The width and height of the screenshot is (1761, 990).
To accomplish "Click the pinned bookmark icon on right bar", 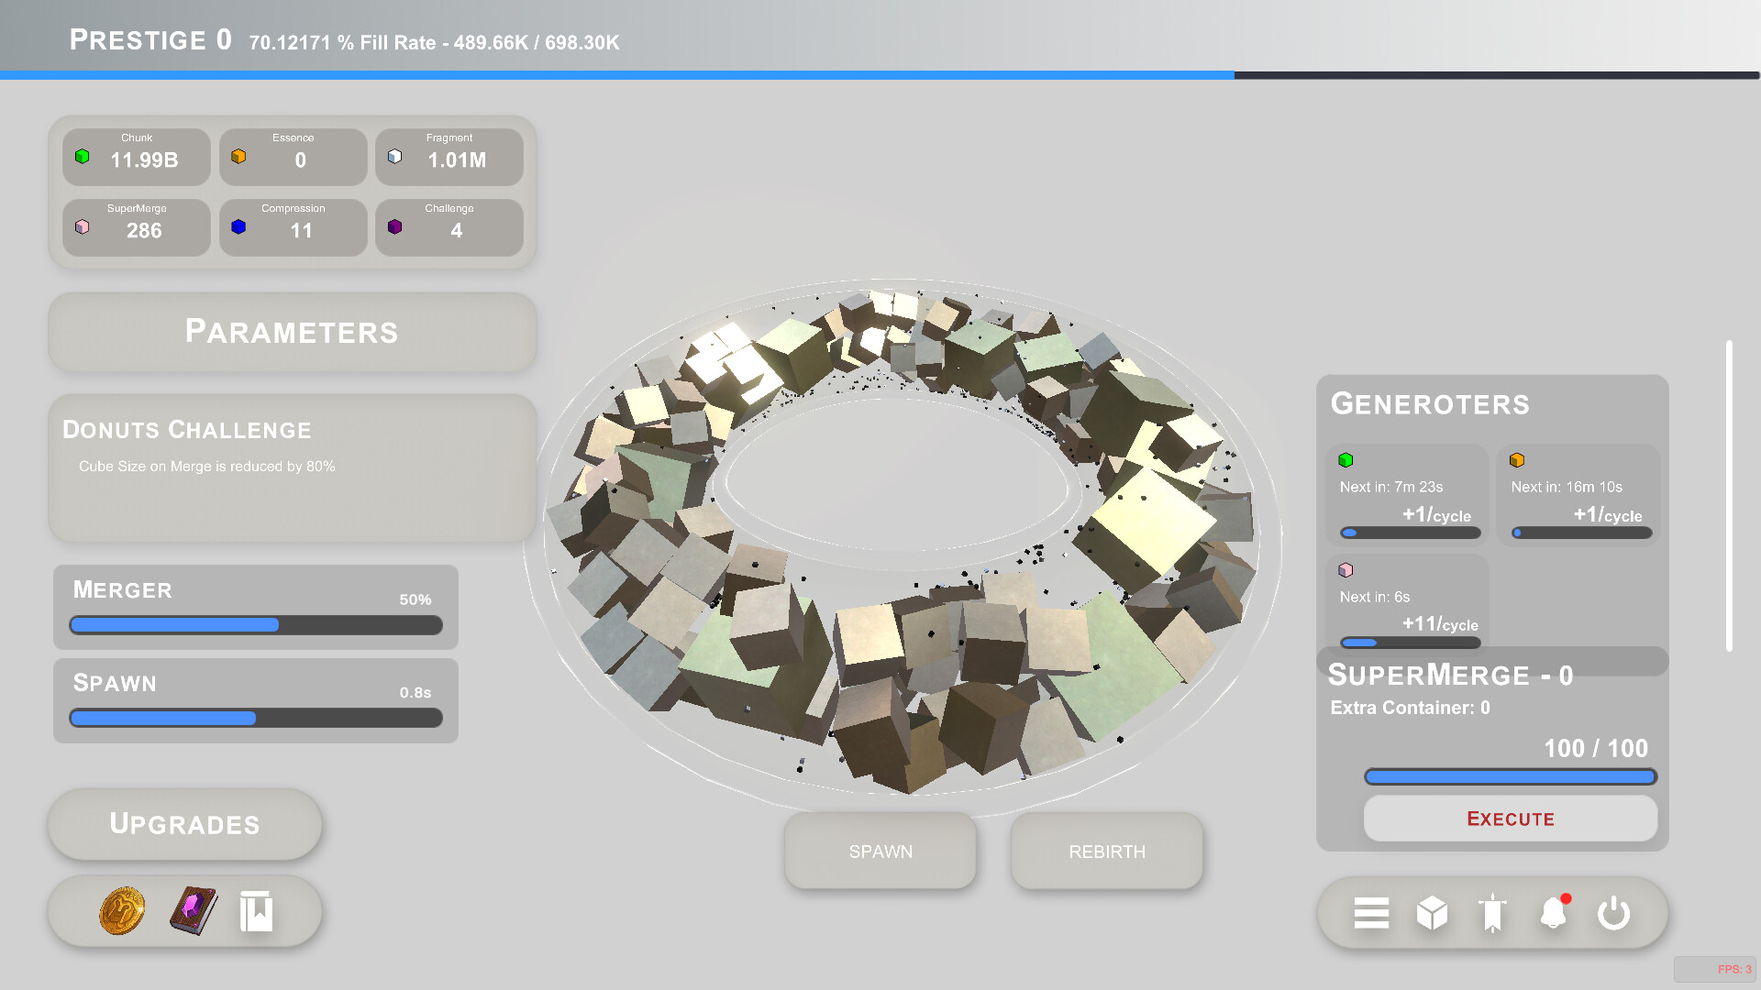I will [x=1492, y=913].
